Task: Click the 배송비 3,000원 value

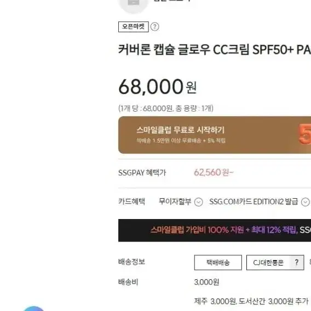Action: pyautogui.click(x=206, y=282)
